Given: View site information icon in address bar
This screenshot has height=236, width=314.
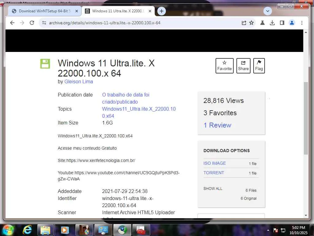Looking at the screenshot, I should [x=44, y=23].
